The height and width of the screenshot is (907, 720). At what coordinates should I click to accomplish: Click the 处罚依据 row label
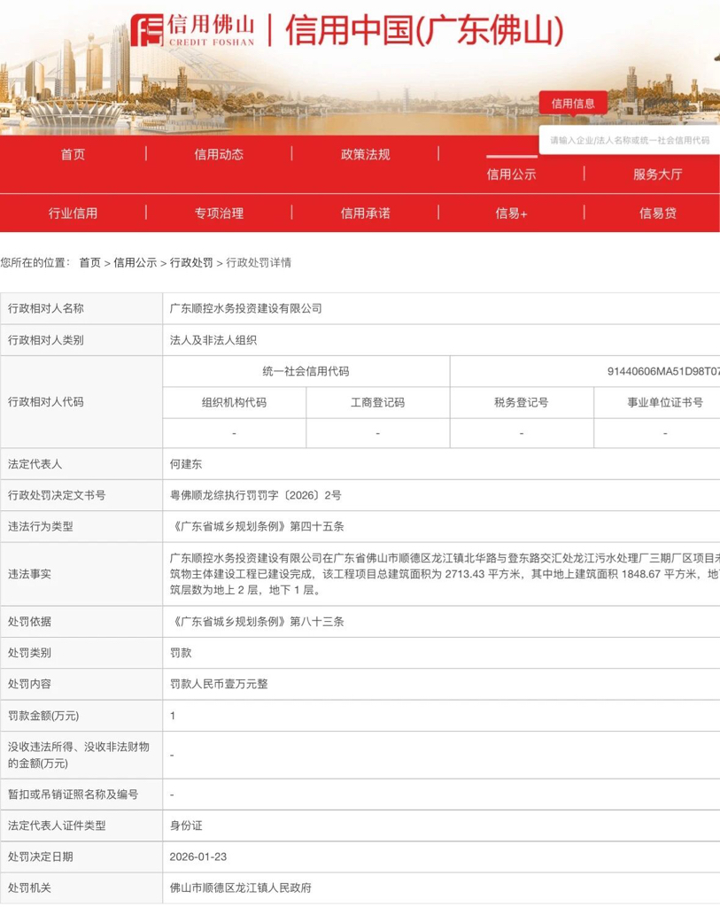29,622
